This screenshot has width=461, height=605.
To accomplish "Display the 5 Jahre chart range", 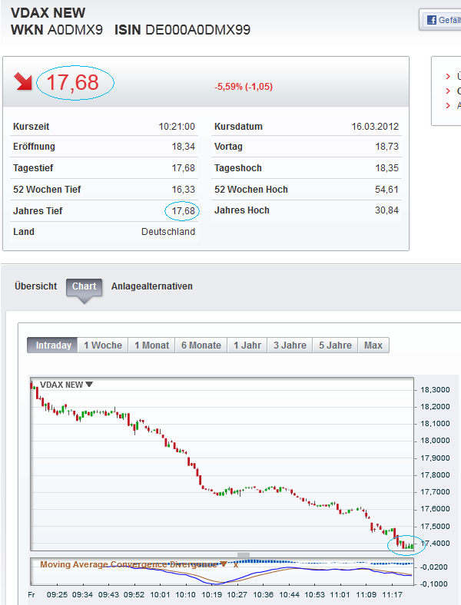I will coord(335,345).
